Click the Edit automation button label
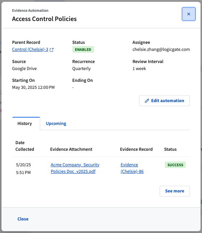This screenshot has width=202, height=233. pos(168,101)
